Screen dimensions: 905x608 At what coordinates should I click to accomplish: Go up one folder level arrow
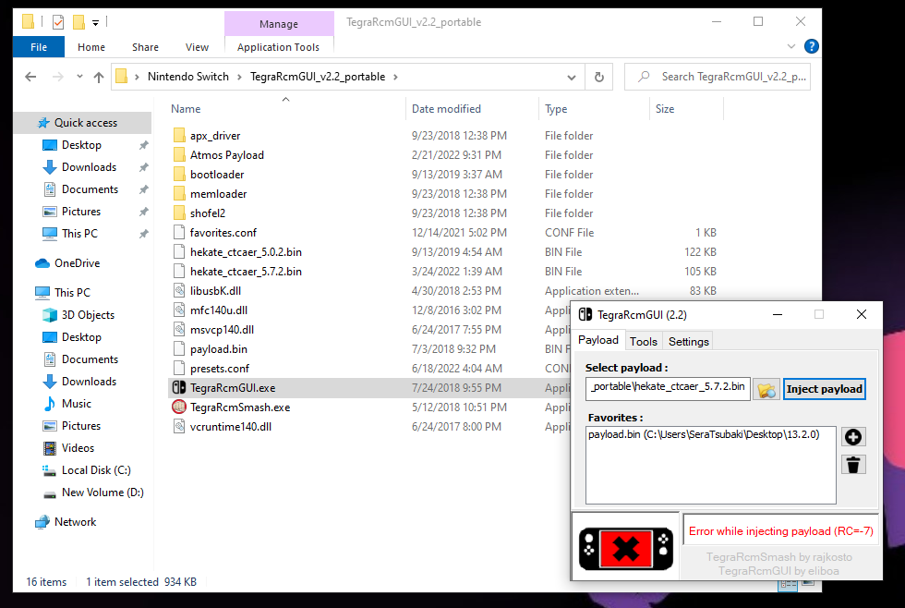pos(99,77)
